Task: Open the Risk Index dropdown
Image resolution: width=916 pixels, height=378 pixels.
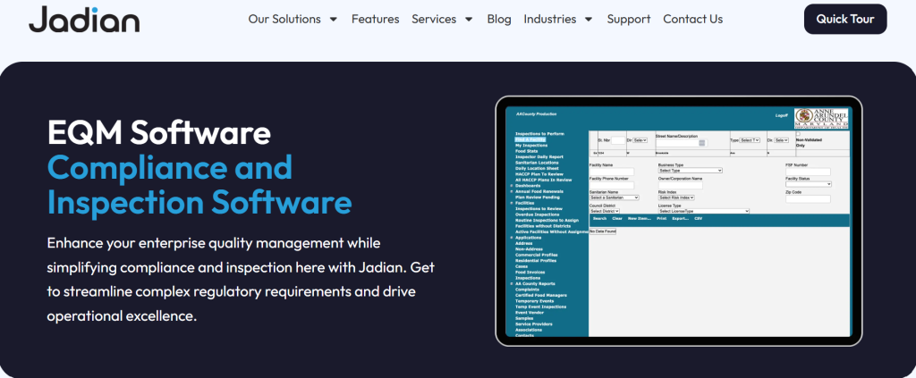Action: 676,197
